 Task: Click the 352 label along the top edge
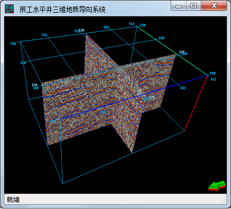[x=106, y=28]
